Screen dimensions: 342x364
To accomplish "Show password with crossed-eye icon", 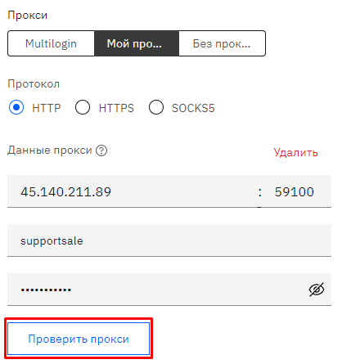I will (317, 290).
